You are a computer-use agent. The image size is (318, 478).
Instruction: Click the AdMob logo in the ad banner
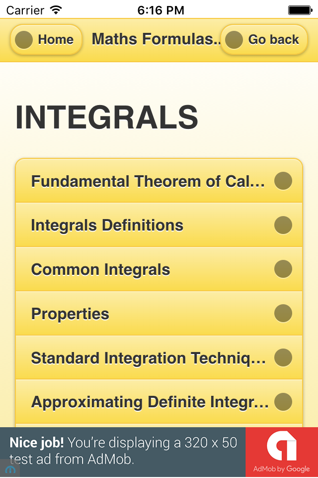(282, 447)
